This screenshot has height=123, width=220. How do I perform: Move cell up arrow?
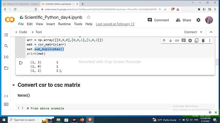pos(164,41)
